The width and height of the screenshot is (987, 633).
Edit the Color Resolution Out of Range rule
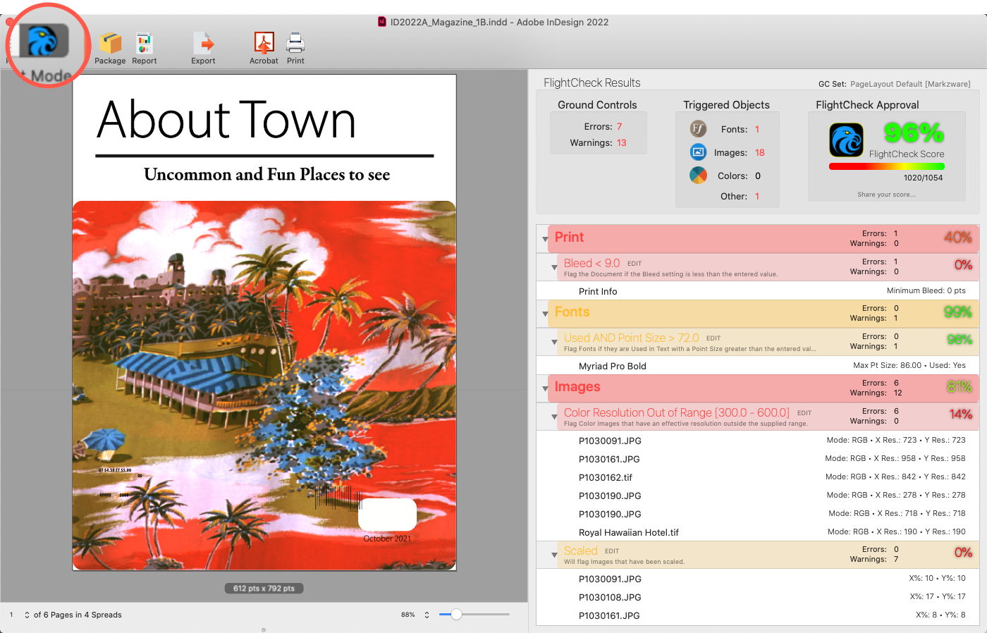pos(804,413)
